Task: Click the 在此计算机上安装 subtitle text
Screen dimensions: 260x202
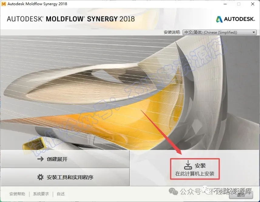Action: click(195, 173)
